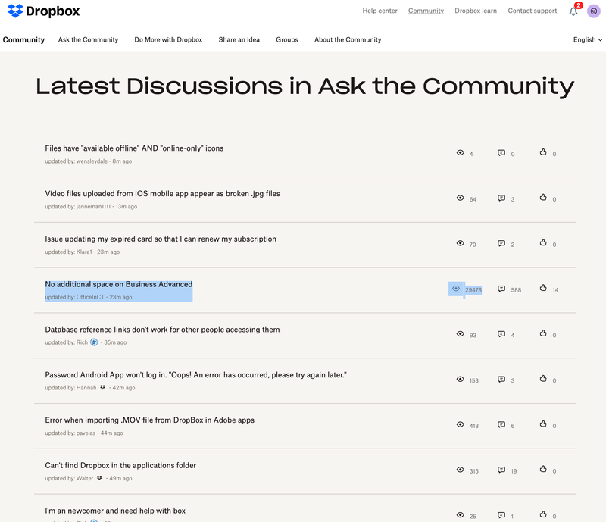The width and height of the screenshot is (606, 522).
Task: Click views eye icon for MOV import thread
Action: pyautogui.click(x=460, y=424)
